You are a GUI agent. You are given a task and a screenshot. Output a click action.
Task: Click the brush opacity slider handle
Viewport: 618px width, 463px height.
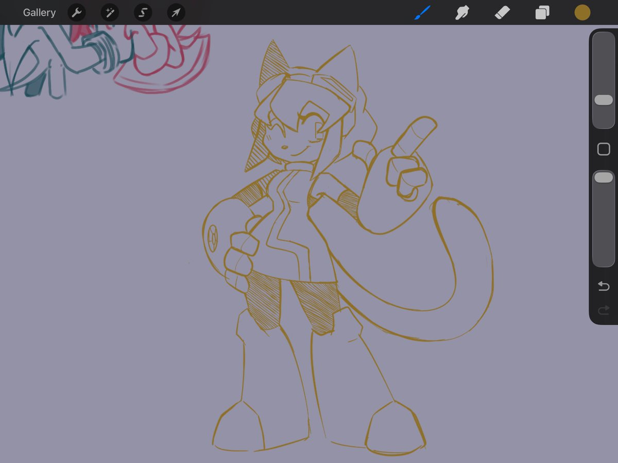[604, 177]
